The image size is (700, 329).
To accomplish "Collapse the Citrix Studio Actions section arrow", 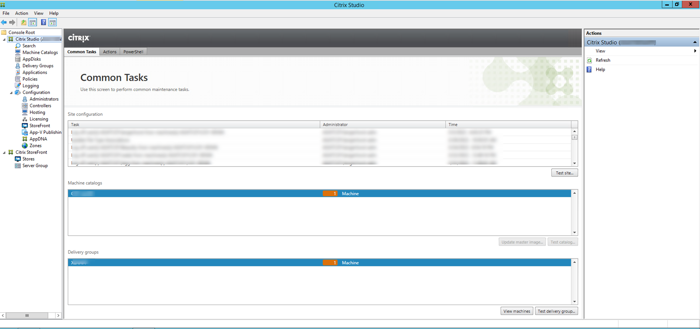I will 695,42.
